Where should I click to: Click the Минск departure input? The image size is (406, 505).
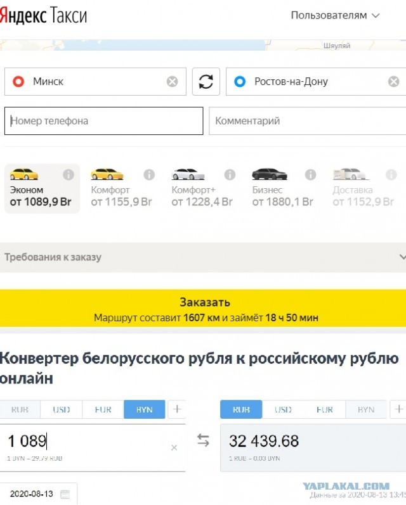click(x=95, y=82)
